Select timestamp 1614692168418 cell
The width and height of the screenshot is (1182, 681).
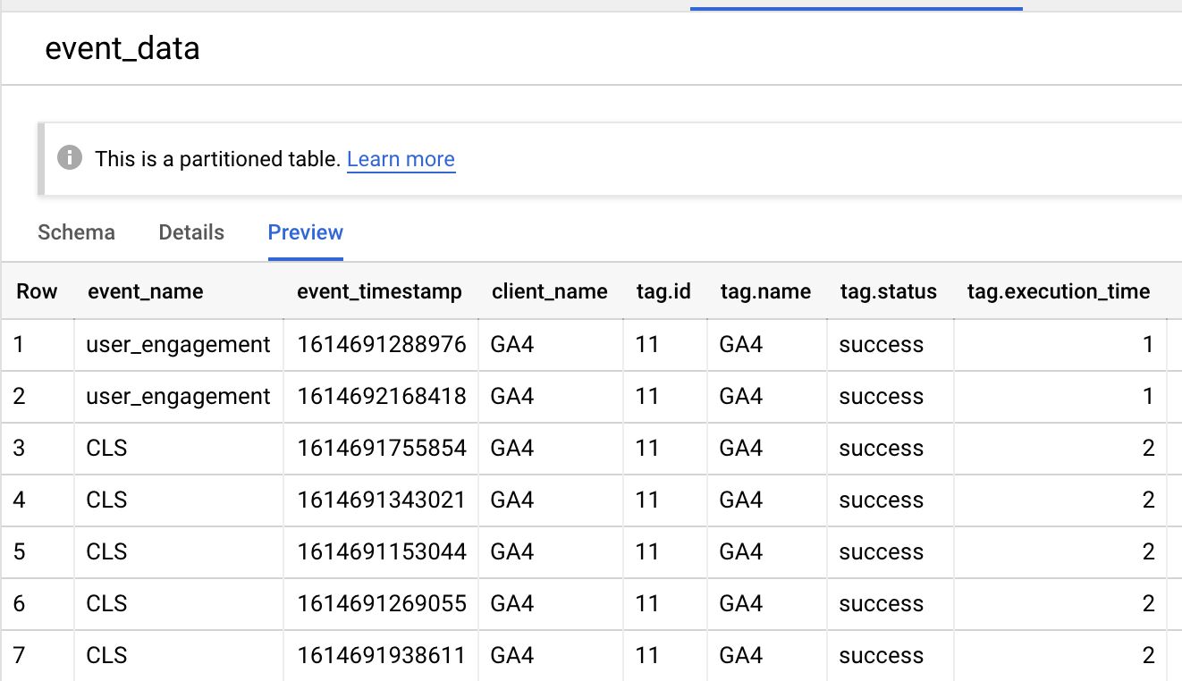pos(382,397)
